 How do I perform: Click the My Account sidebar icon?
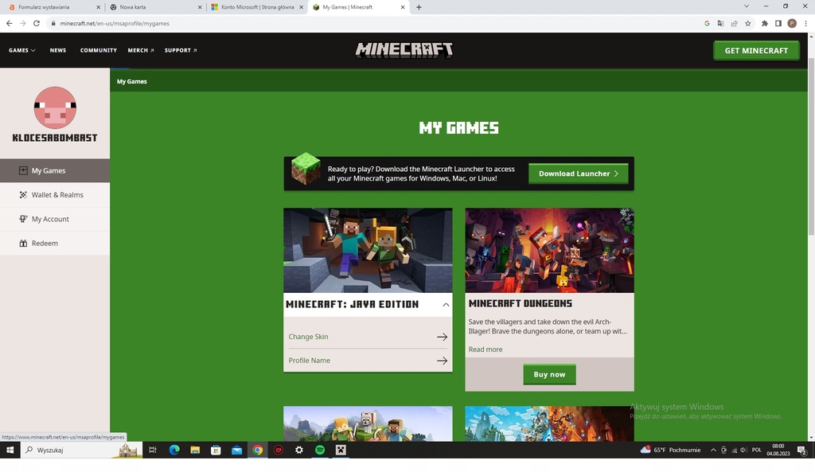pos(23,219)
